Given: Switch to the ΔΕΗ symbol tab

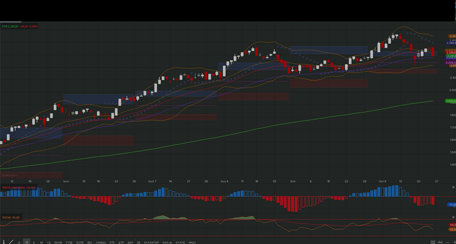Looking at the screenshot, I should point(130,242).
